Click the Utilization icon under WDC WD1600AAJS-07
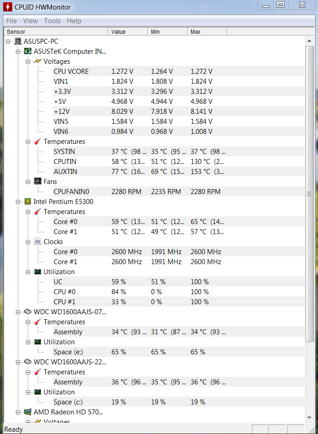The image size is (318, 434). (38, 342)
